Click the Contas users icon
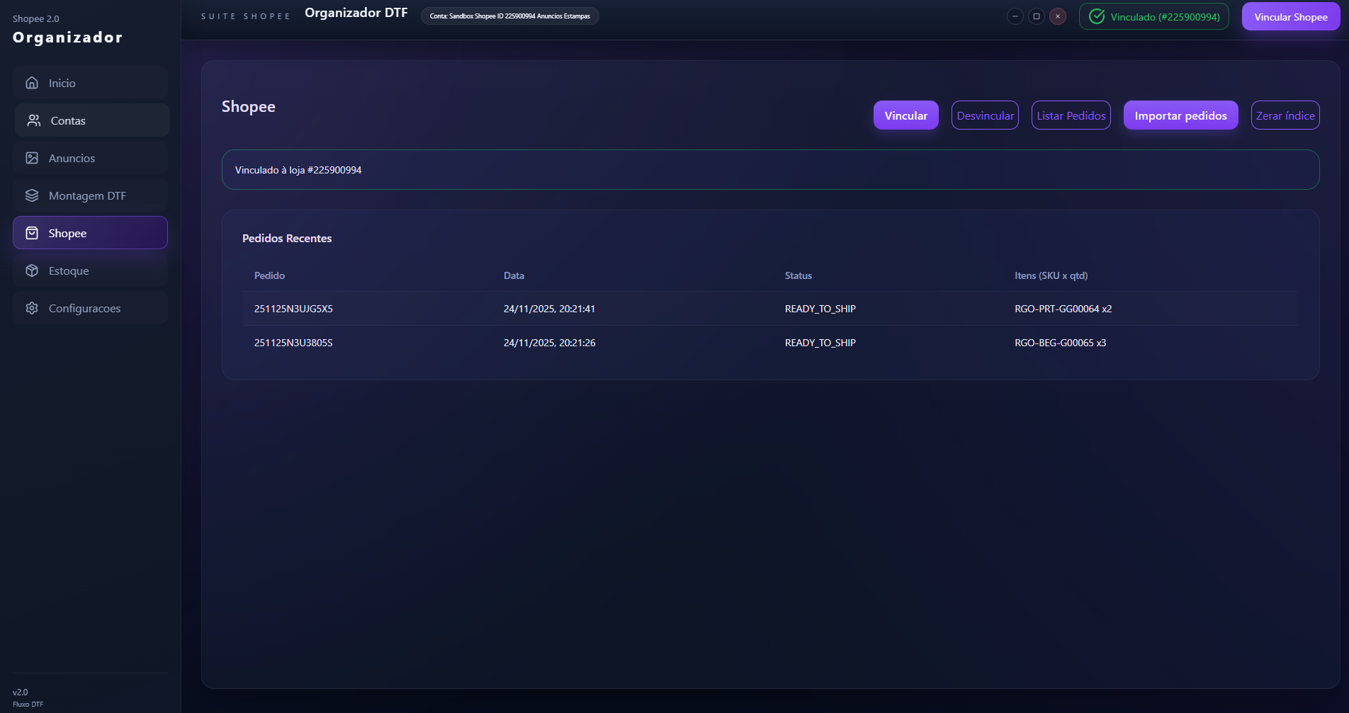Image resolution: width=1349 pixels, height=713 pixels. pyautogui.click(x=34, y=120)
